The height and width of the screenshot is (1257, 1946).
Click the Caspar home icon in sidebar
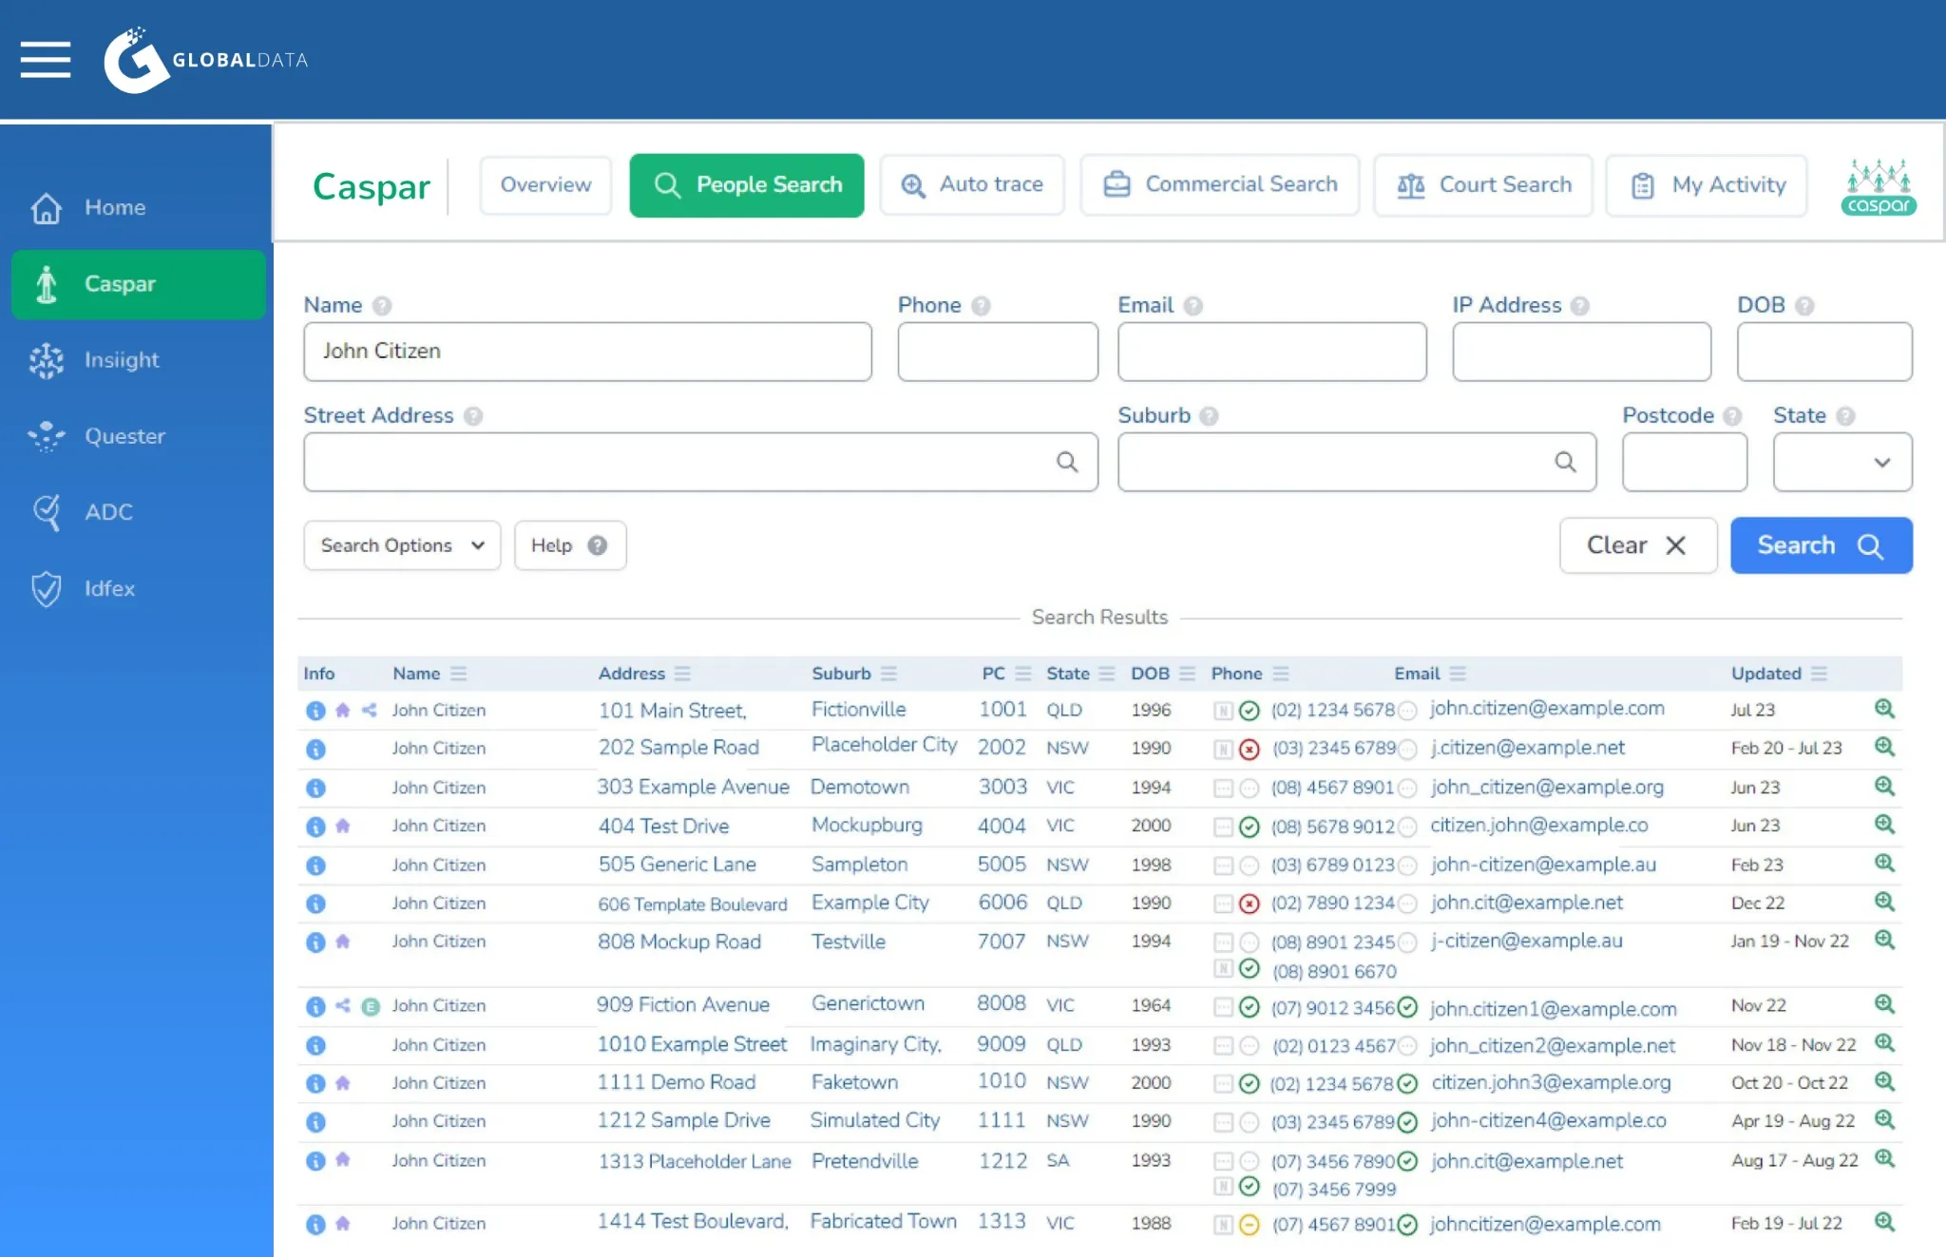[48, 282]
